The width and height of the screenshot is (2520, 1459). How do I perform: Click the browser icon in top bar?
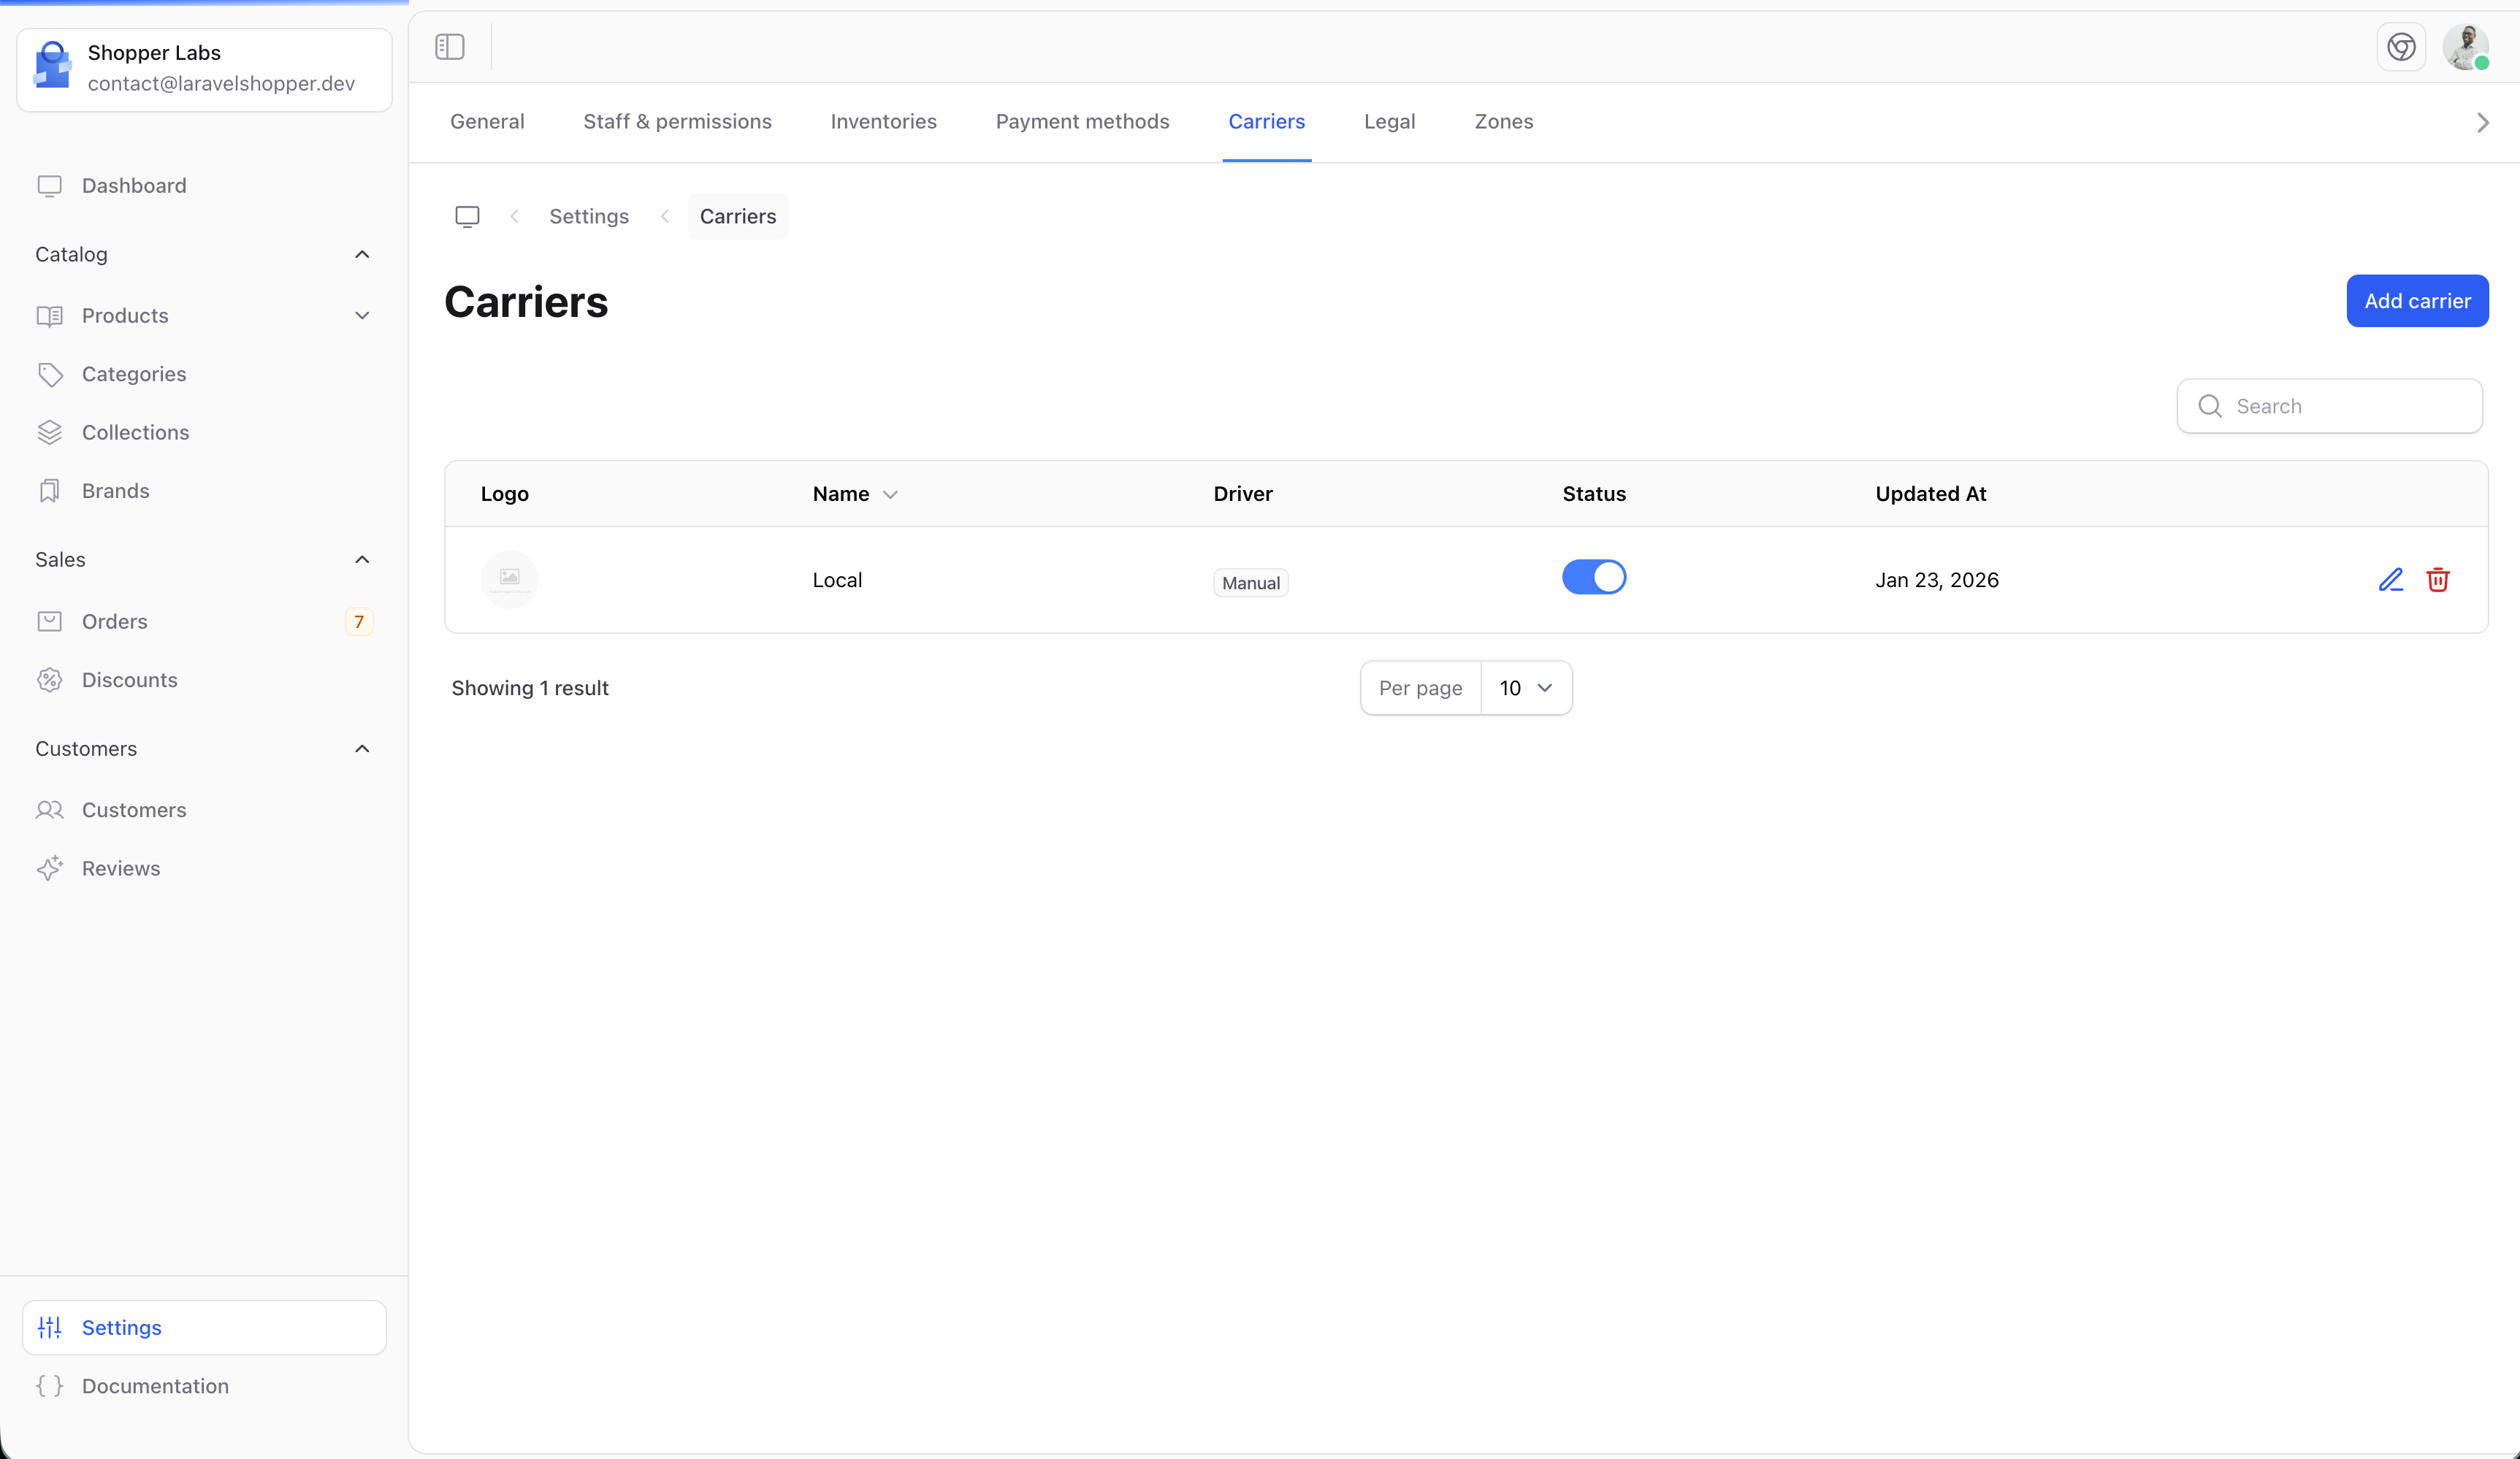(2401, 47)
